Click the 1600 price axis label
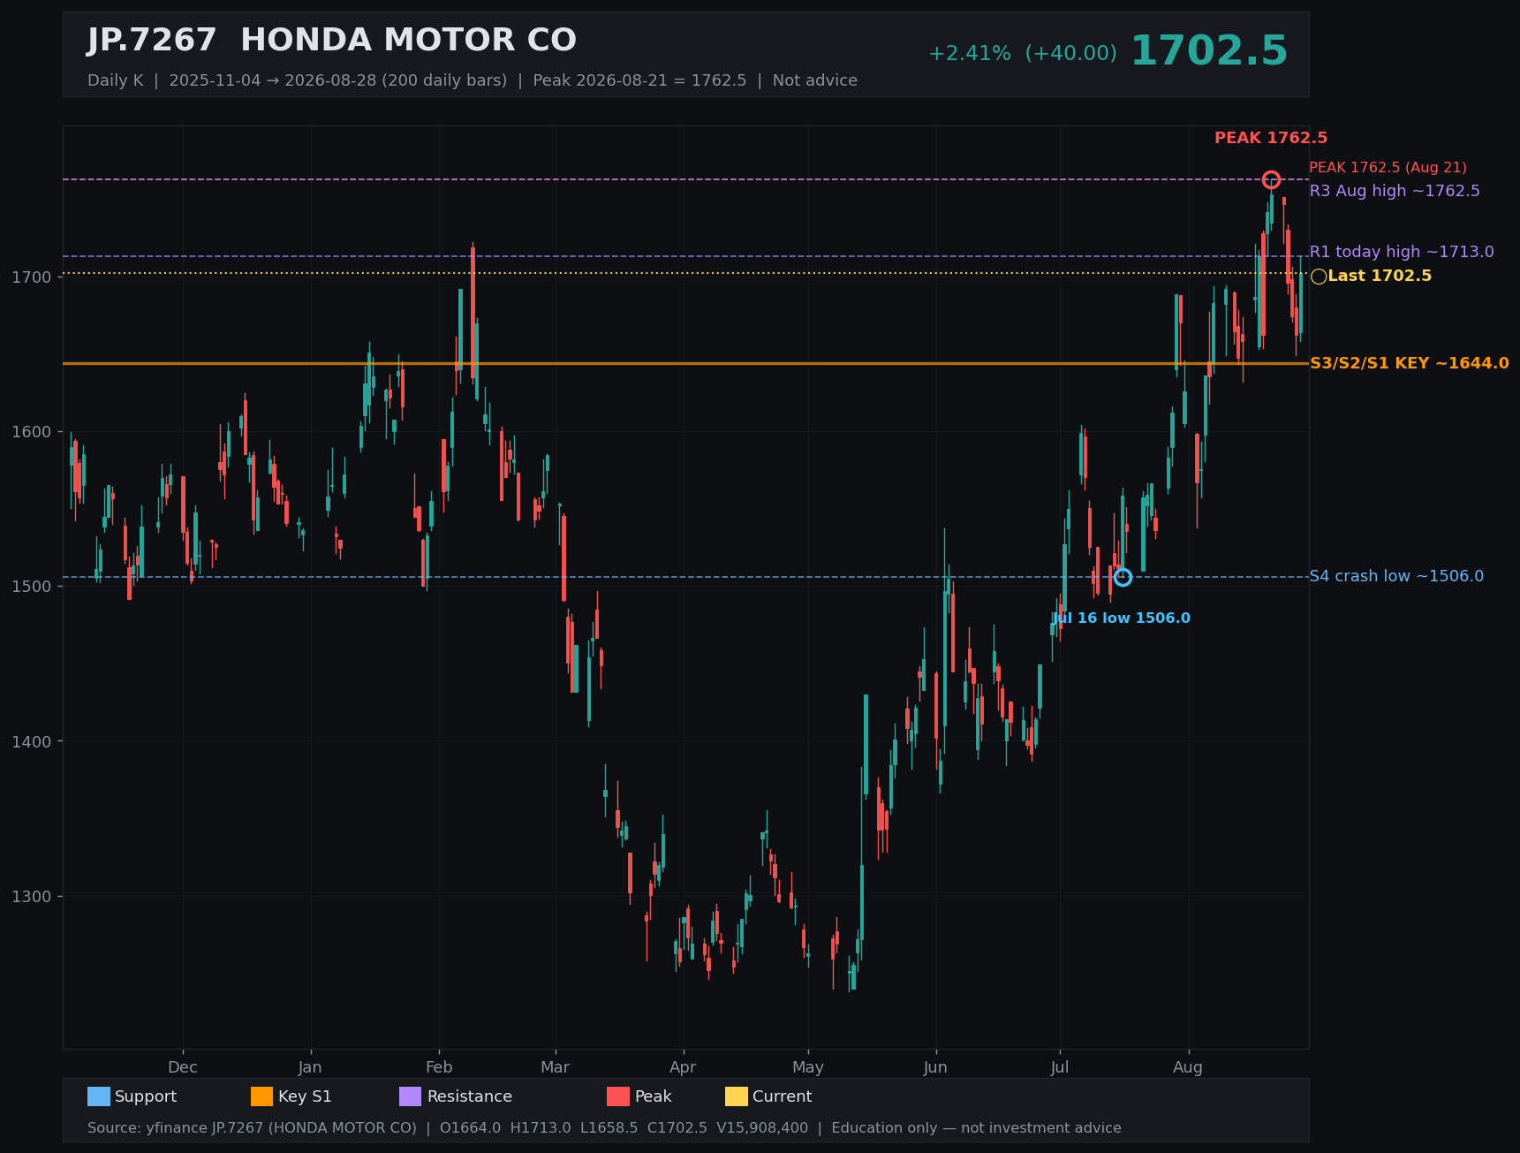 pos(32,432)
